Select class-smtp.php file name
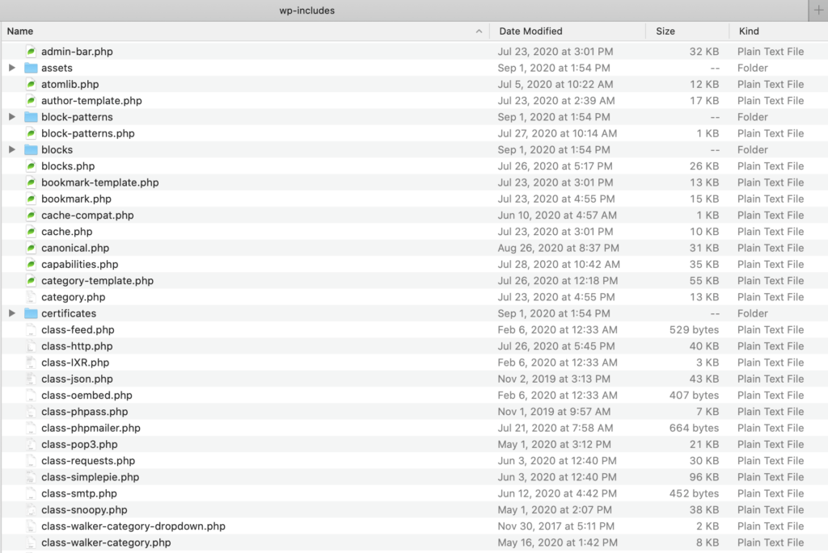 (79, 493)
